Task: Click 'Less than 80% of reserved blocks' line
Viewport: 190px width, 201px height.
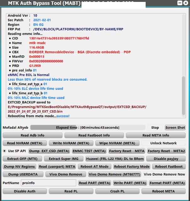Action: 47,79
